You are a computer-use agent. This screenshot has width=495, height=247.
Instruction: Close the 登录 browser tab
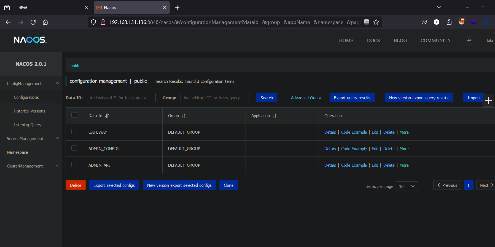click(87, 8)
